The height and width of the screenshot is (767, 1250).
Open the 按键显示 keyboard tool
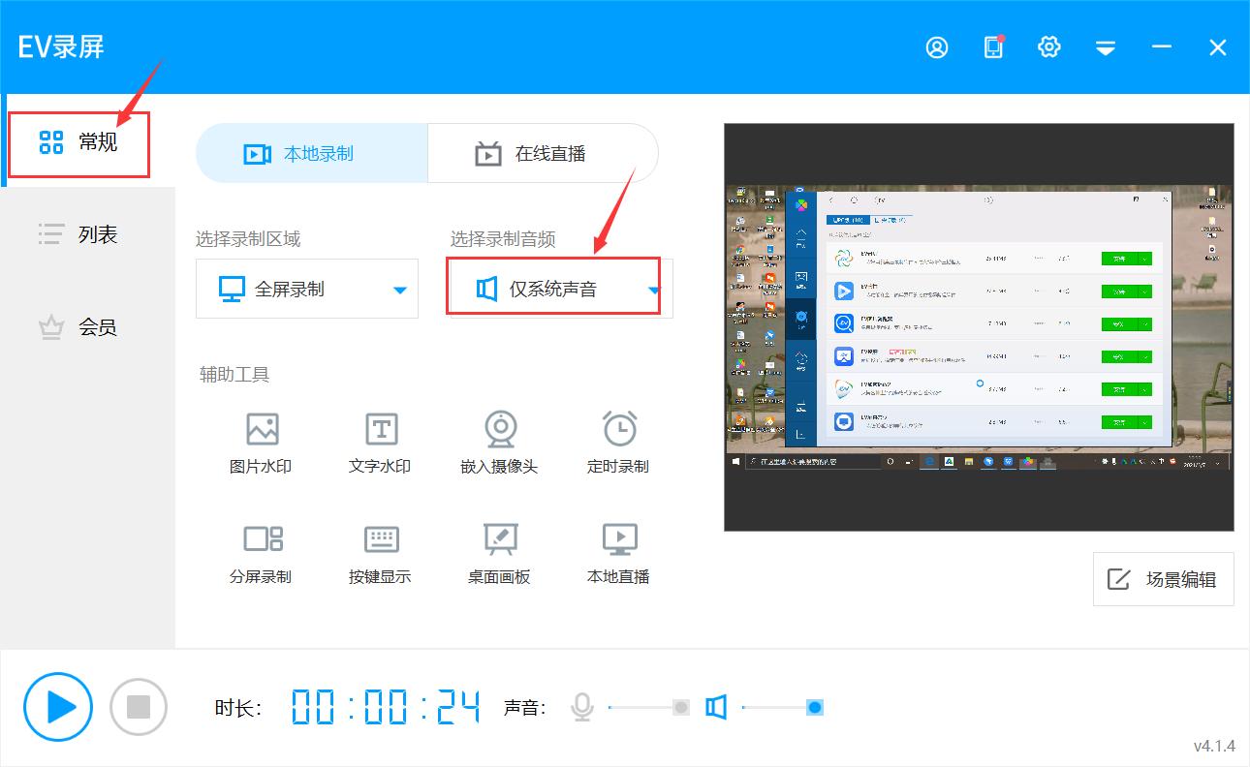(x=380, y=554)
